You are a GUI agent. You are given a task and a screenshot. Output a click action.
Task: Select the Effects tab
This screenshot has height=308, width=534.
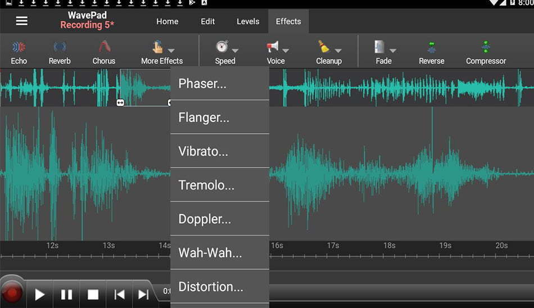coord(288,21)
